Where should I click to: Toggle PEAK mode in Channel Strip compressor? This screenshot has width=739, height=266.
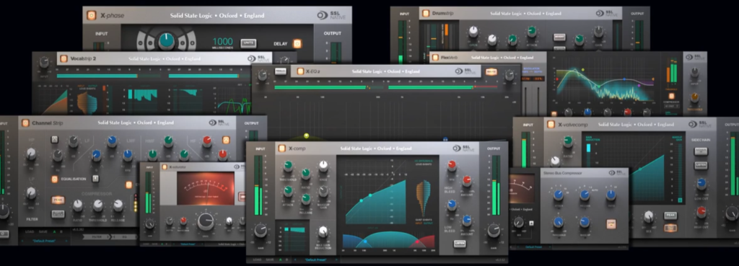(x=58, y=200)
